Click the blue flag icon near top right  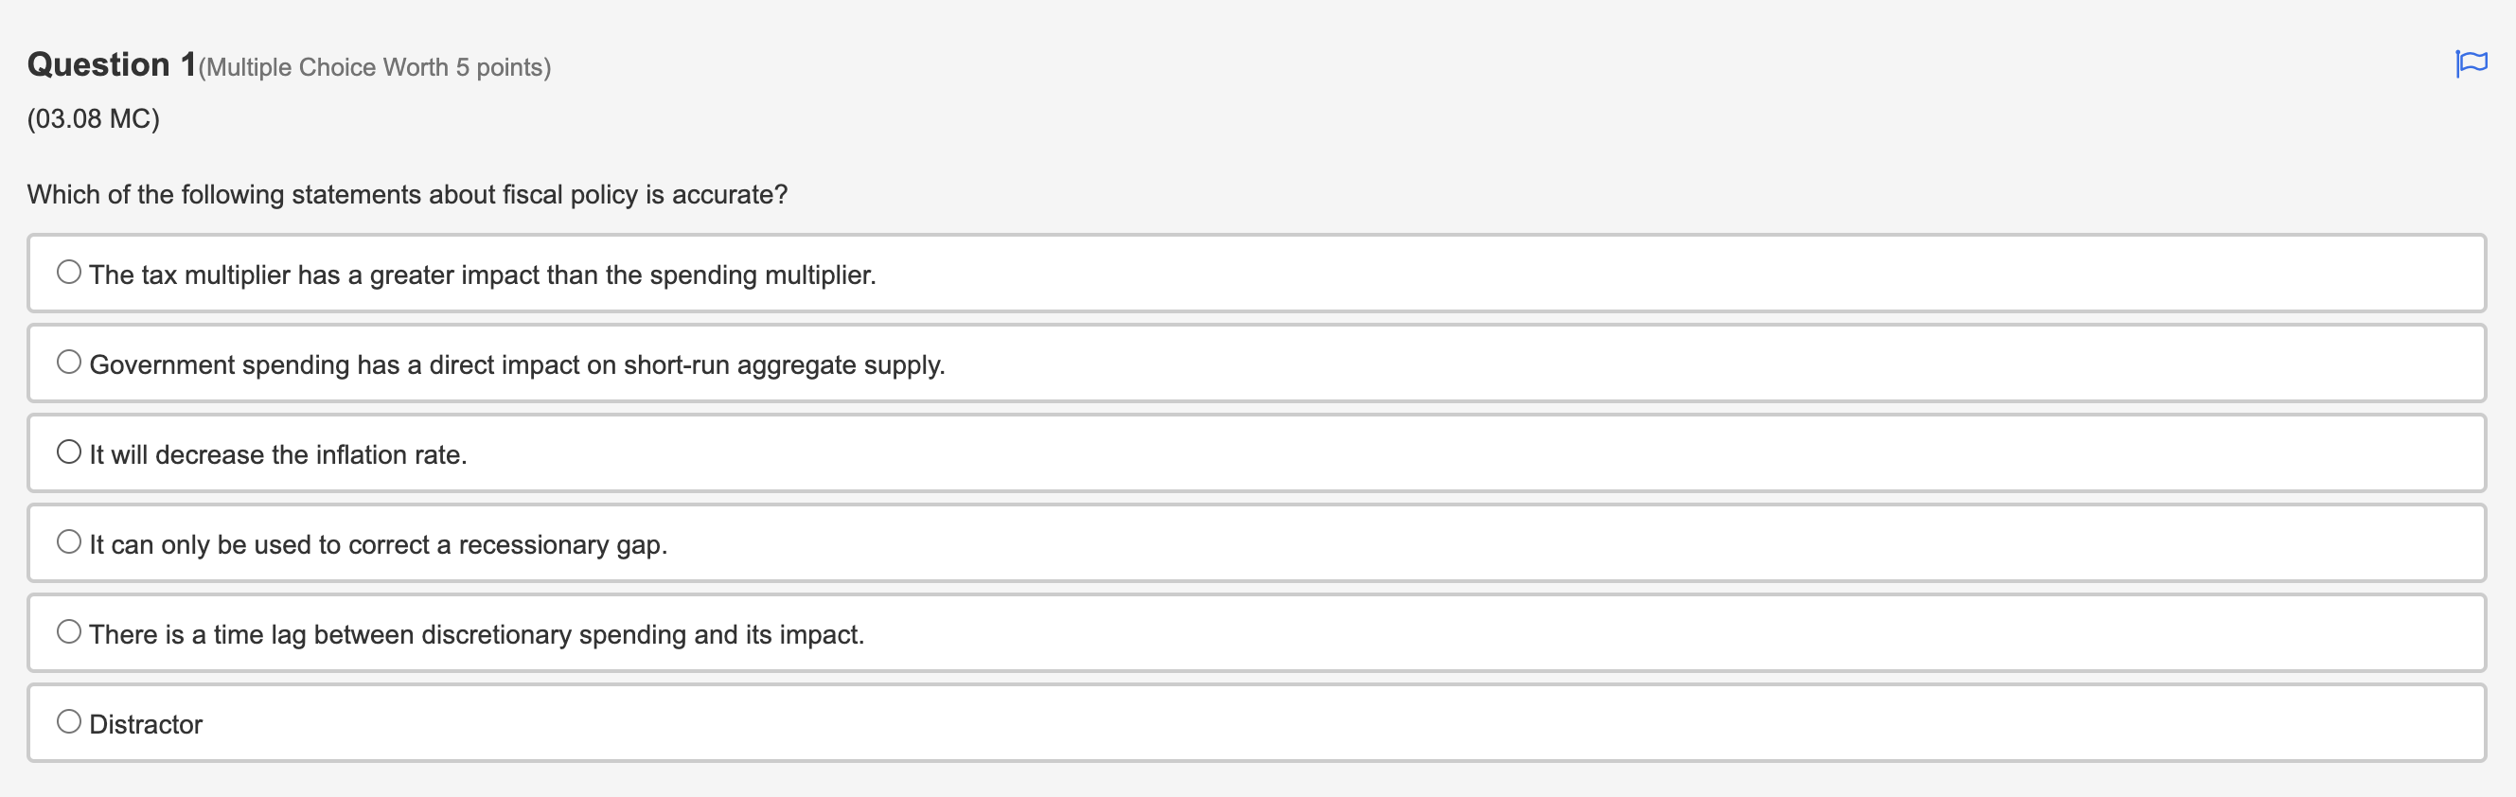(2472, 62)
